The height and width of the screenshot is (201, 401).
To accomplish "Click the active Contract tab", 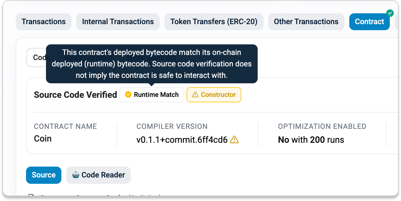I will (x=369, y=22).
